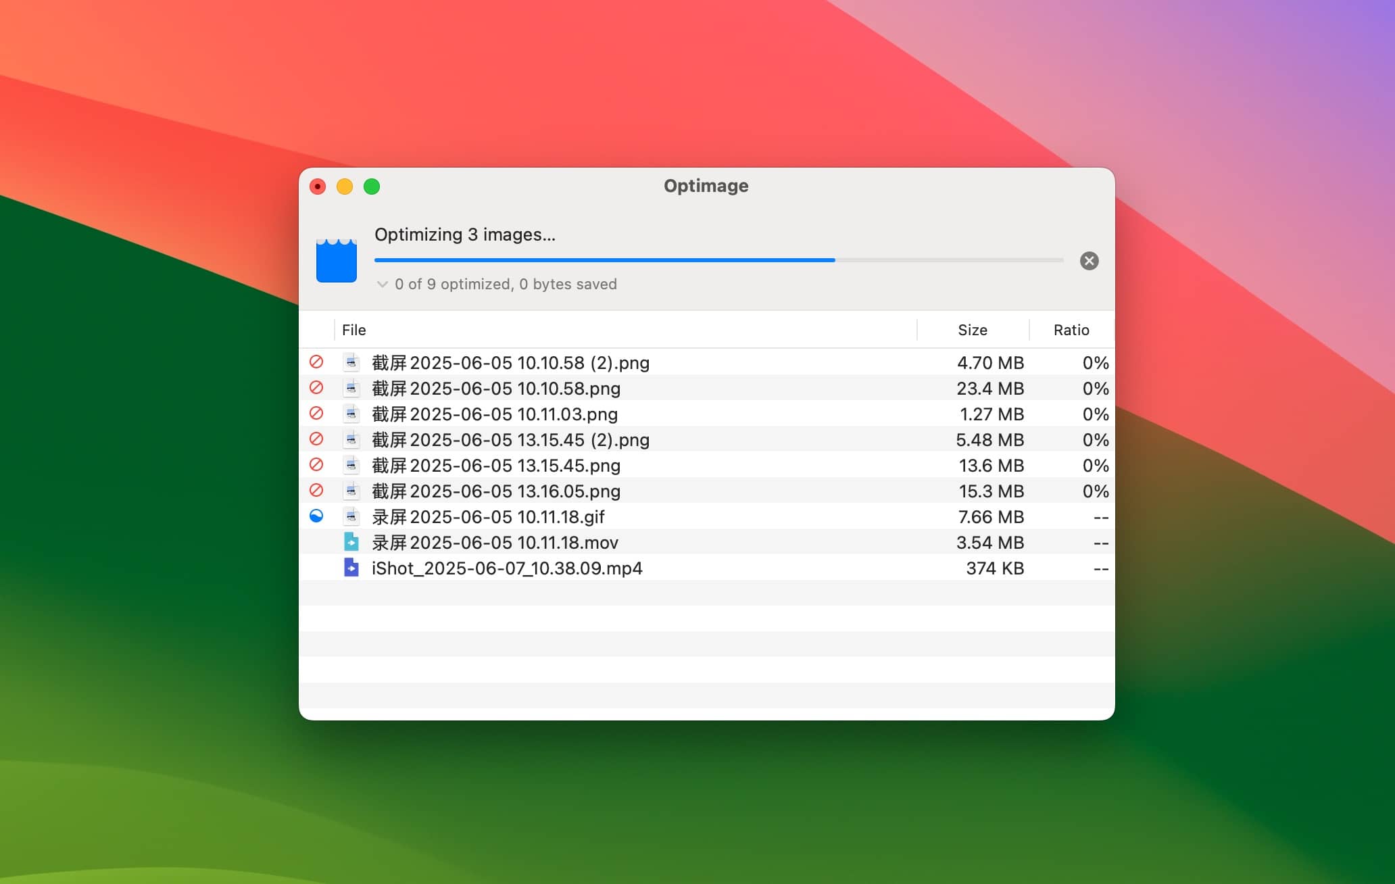1395x884 pixels.
Task: Sort list by Ratio column header
Action: tap(1071, 330)
